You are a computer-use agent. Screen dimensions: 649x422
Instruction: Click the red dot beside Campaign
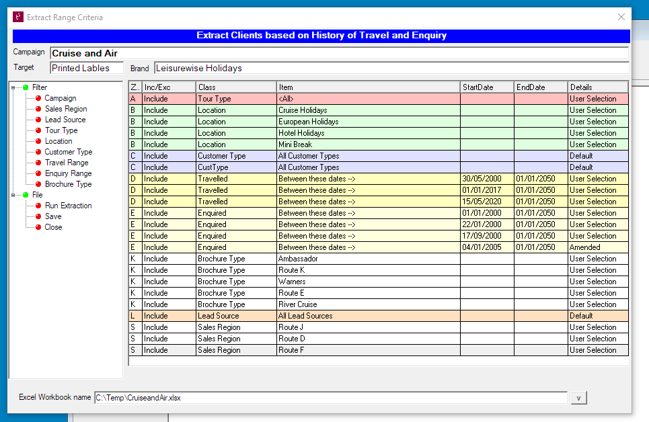point(38,98)
